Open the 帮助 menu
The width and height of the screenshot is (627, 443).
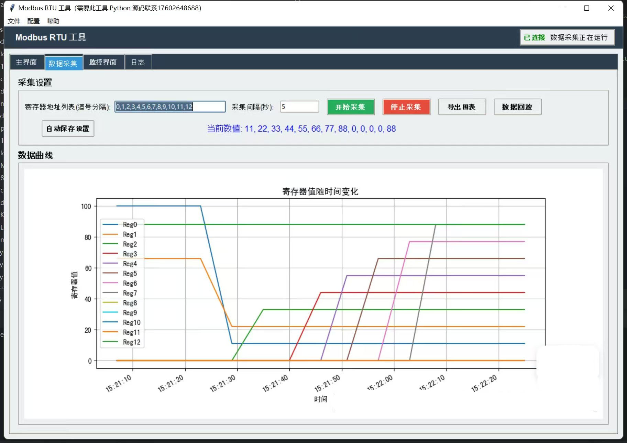tap(53, 21)
